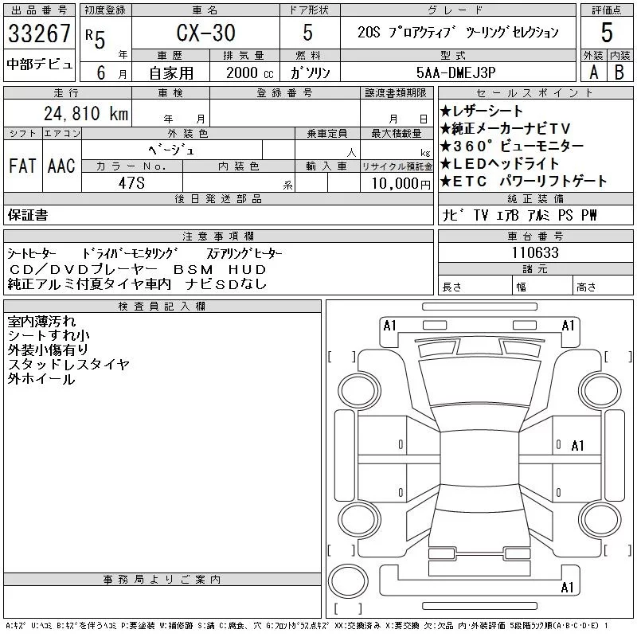The image size is (637, 637).
Task: Click the lot number 33267
Action: point(39,33)
